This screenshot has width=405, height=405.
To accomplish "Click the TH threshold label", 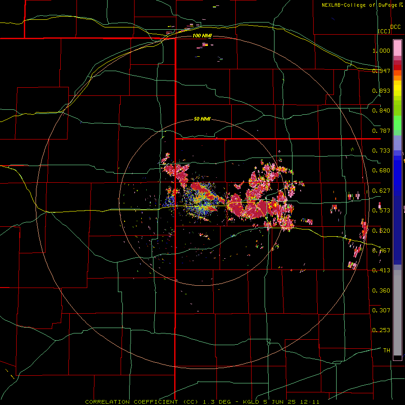I will point(387,351).
